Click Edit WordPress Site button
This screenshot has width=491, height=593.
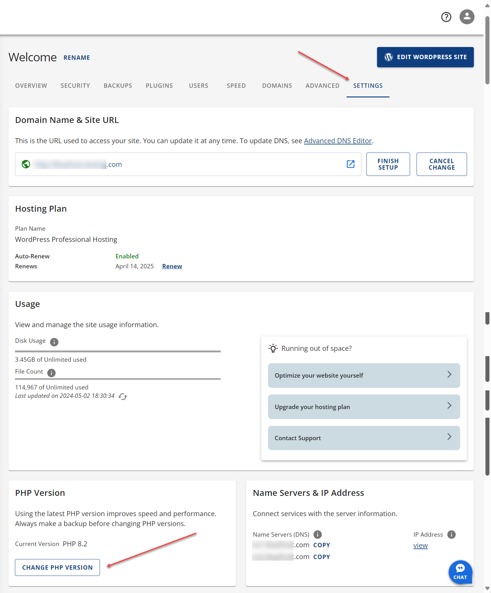pos(425,57)
